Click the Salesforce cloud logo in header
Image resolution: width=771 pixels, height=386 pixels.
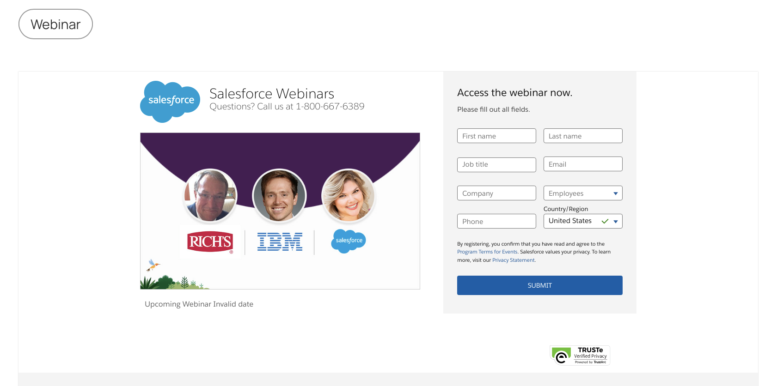click(170, 101)
